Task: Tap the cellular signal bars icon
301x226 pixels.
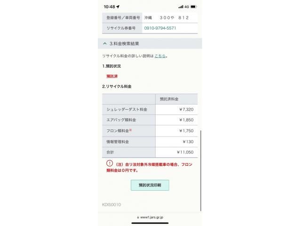Action: click(x=181, y=7)
